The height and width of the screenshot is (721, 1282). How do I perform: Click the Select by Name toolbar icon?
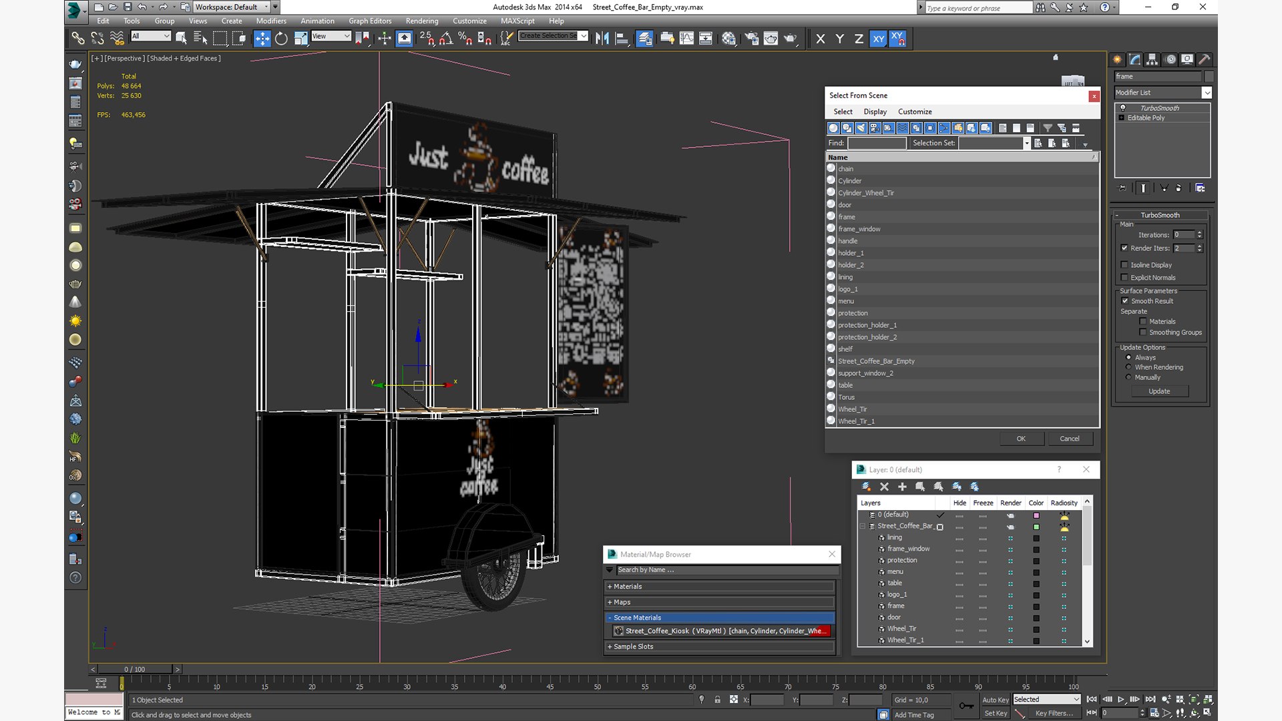(x=200, y=39)
